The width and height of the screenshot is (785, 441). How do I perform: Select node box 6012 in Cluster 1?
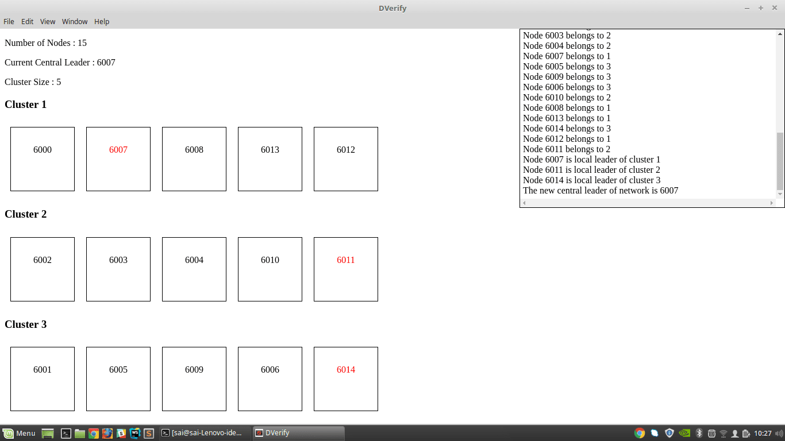pyautogui.click(x=346, y=159)
